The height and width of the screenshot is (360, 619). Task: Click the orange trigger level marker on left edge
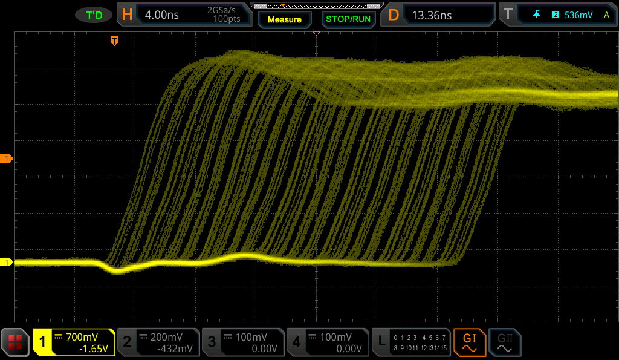tap(7, 159)
